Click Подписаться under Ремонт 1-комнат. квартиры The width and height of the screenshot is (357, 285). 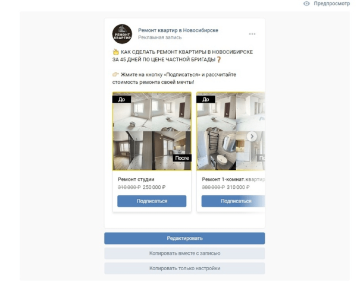click(x=233, y=201)
